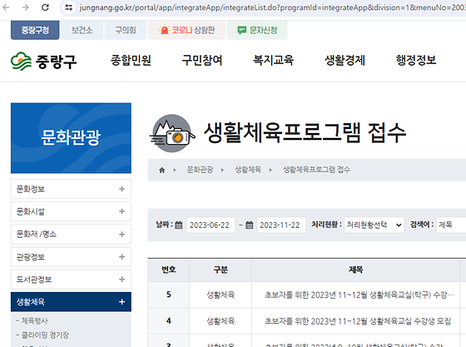Click the start date field 2023-06-22
466x347 pixels.
pyautogui.click(x=211, y=226)
